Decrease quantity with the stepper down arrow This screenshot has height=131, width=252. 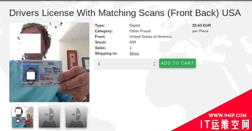154,65
